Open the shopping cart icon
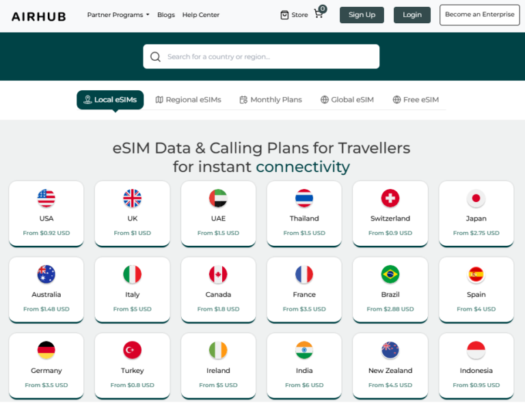The image size is (525, 407). click(319, 14)
